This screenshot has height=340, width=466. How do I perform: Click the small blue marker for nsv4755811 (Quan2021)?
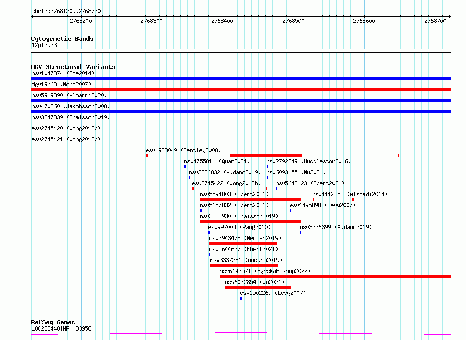(x=185, y=166)
